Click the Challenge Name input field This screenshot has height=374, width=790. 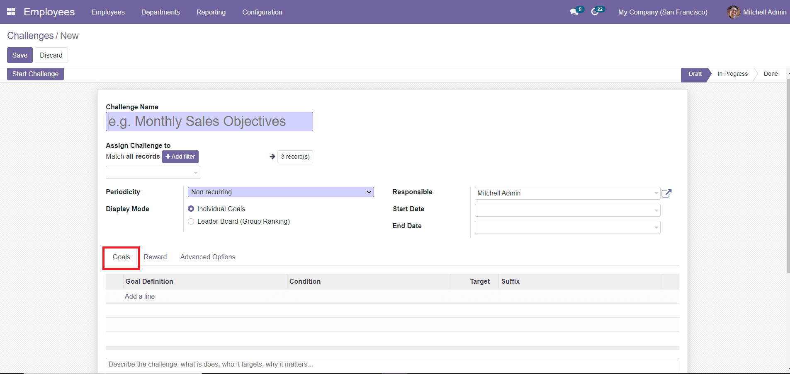point(209,121)
